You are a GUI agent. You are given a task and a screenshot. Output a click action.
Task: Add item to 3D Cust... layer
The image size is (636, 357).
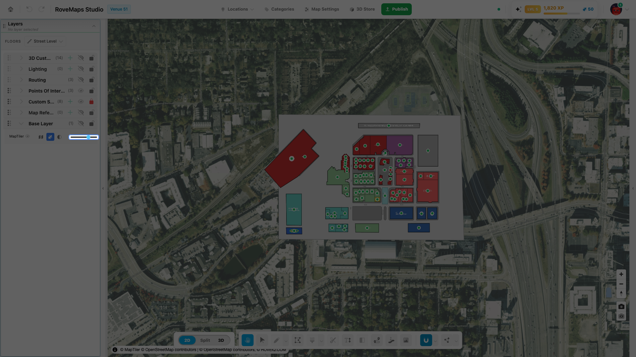(70, 58)
